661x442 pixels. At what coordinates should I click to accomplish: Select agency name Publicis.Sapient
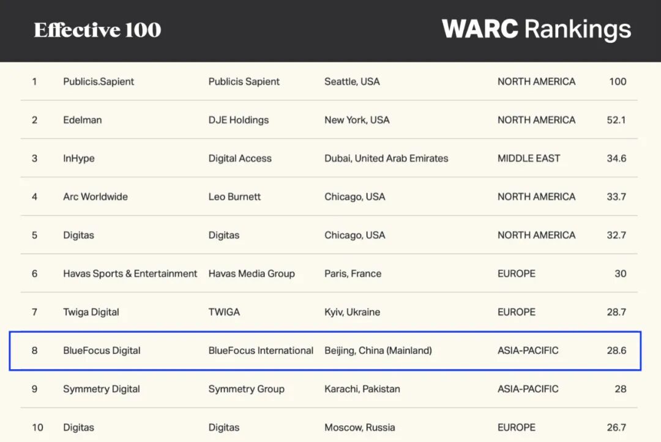[99, 82]
